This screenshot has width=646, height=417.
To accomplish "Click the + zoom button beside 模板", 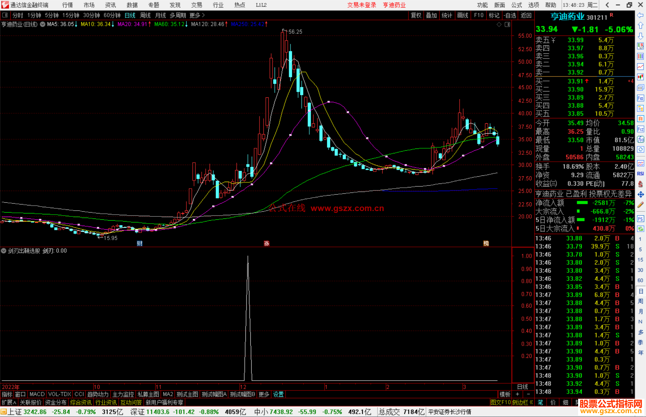I will tap(517, 394).
